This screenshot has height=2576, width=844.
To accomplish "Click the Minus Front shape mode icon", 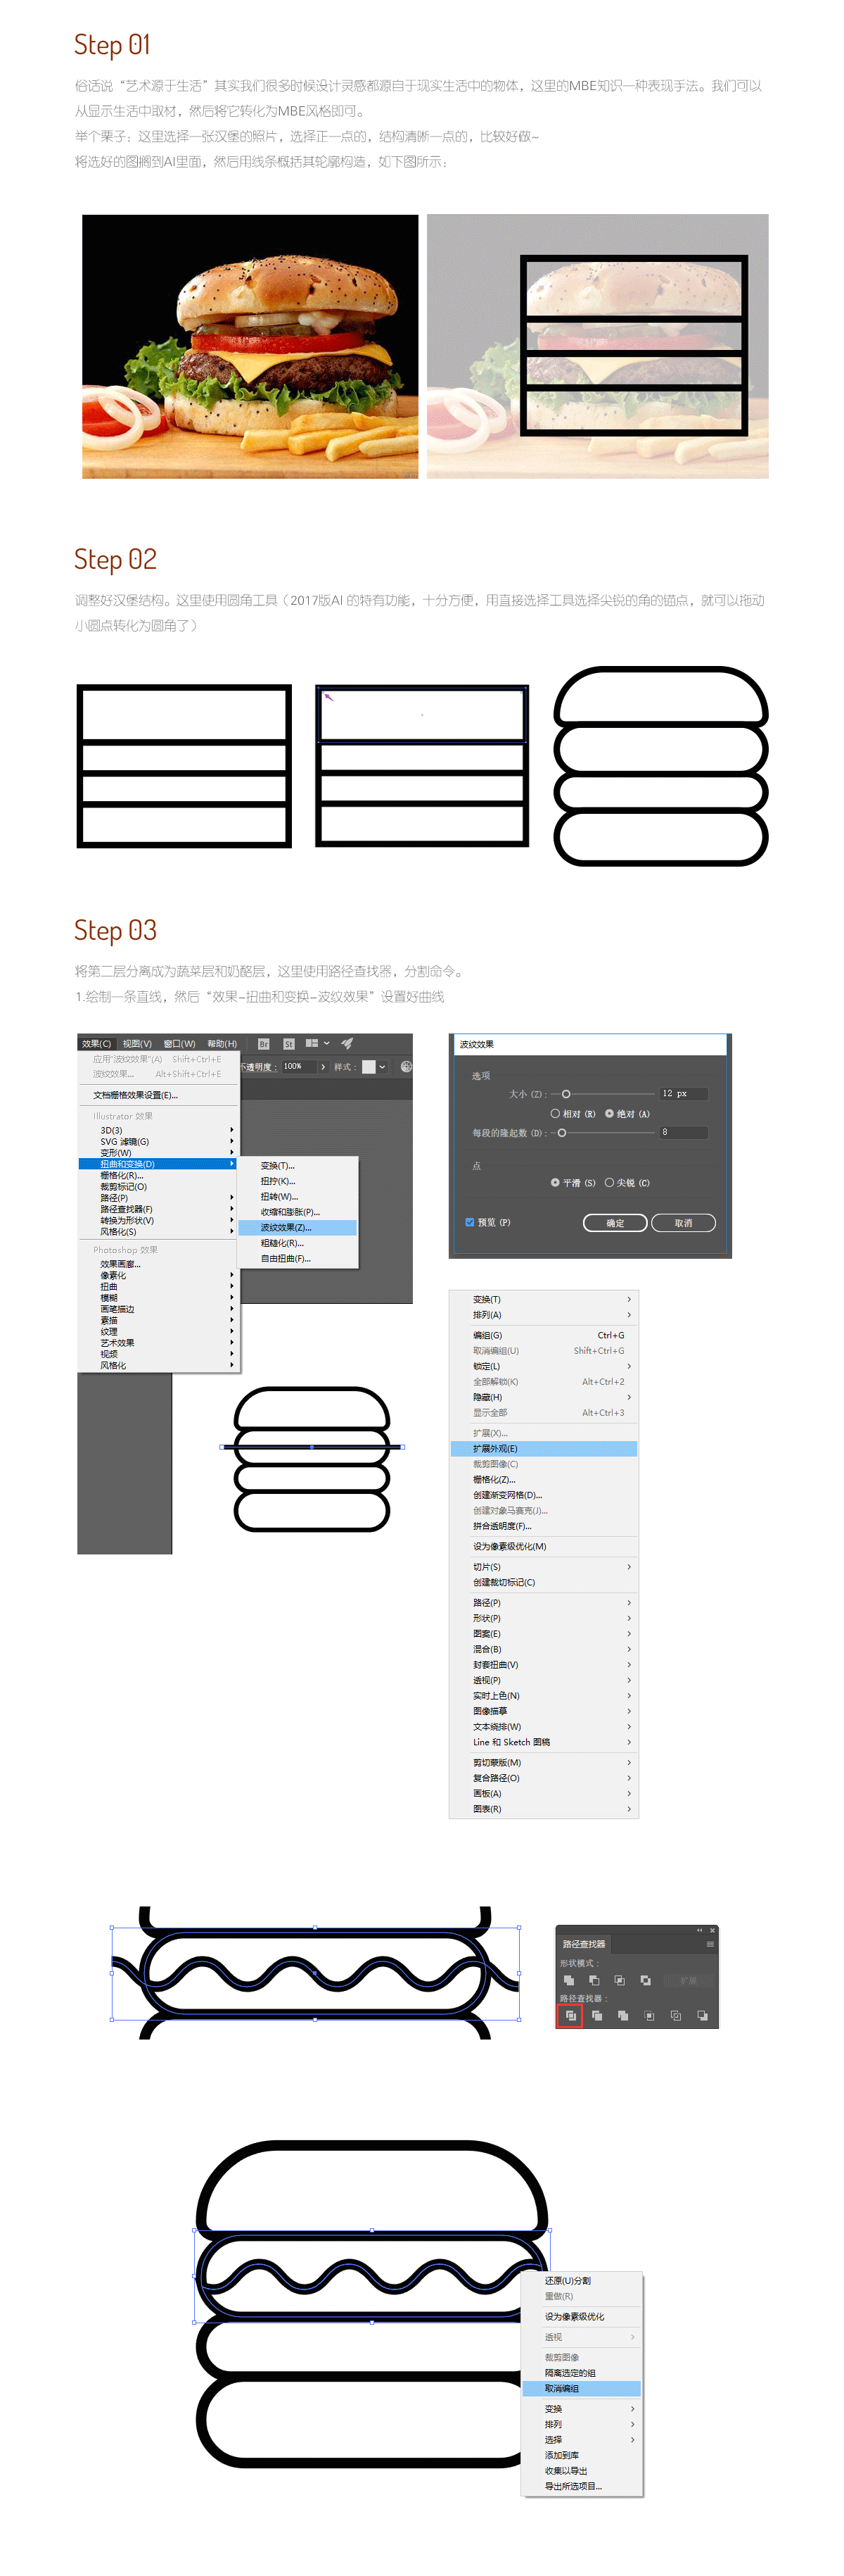I will (x=594, y=1980).
